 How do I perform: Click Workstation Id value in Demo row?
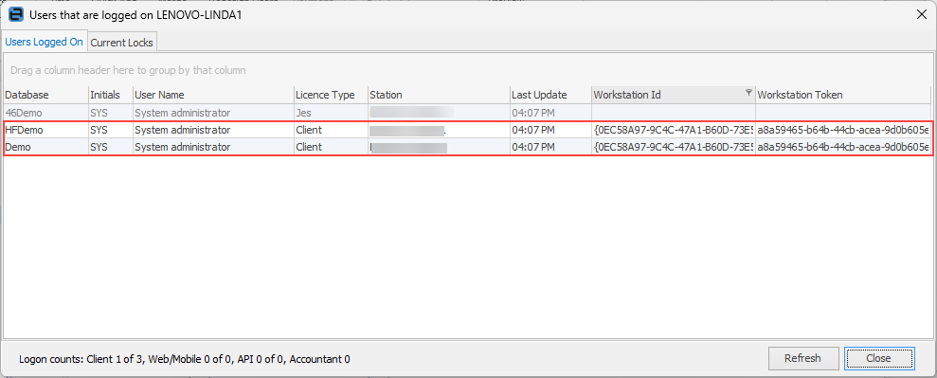(x=674, y=147)
